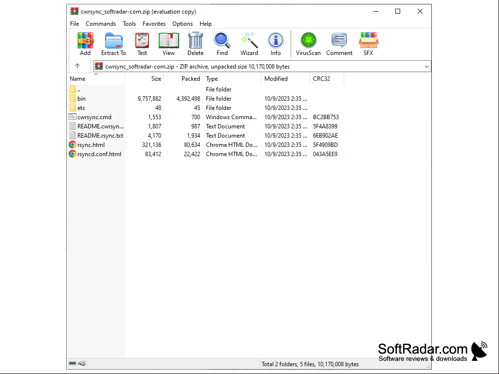Open the Help menu
This screenshot has height=374, width=499.
(x=205, y=24)
